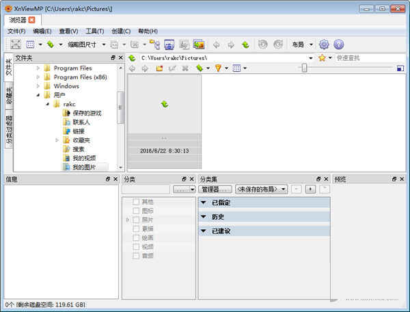Image resolution: width=410 pixels, height=312 pixels.
Task: Open the 查看(V) menu
Action: pyautogui.click(x=69, y=31)
